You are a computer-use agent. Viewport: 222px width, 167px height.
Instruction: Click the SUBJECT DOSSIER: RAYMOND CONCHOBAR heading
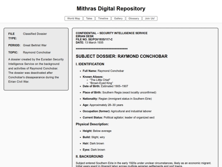coord(122,56)
